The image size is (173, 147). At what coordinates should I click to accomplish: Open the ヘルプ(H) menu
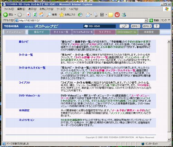(x=73, y=9)
